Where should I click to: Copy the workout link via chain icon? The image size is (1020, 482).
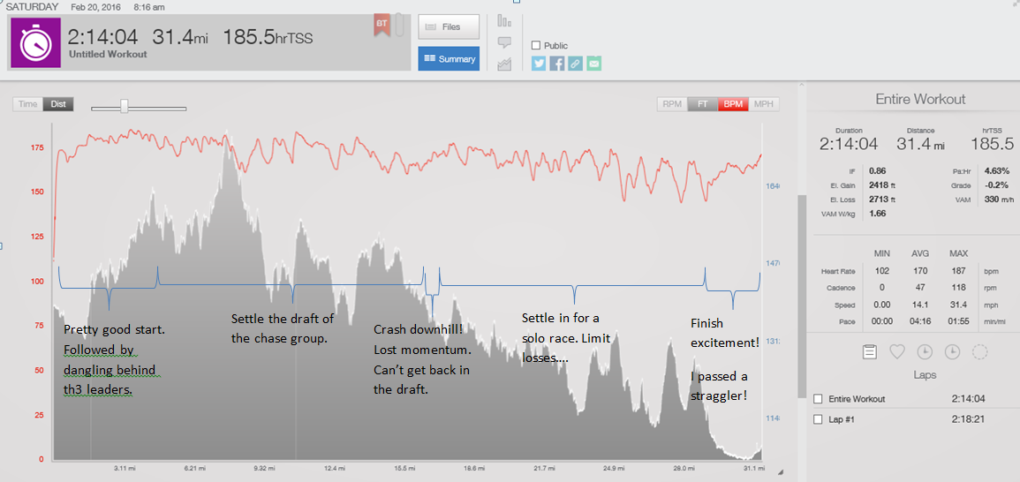pyautogui.click(x=576, y=64)
